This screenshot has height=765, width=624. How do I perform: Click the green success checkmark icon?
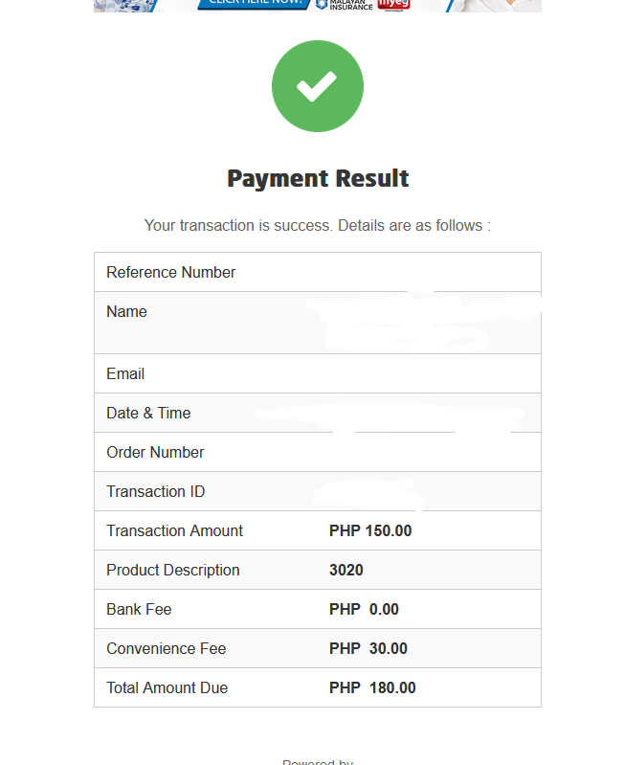tap(317, 86)
